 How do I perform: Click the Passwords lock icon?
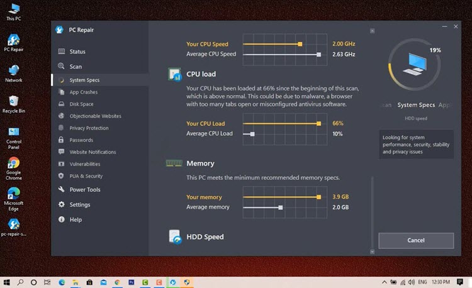coord(61,140)
